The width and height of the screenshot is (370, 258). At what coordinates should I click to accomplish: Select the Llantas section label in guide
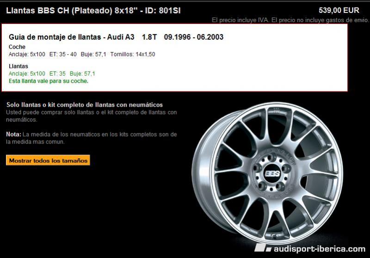point(18,66)
